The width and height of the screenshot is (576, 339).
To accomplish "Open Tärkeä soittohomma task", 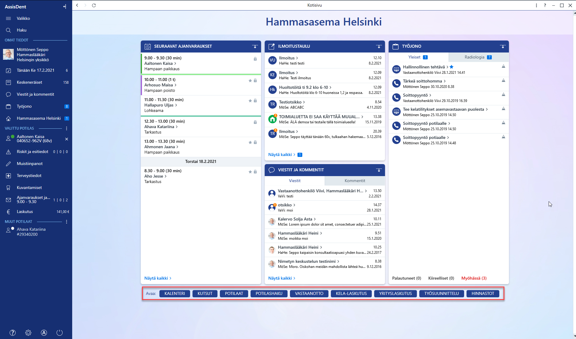I will click(x=448, y=84).
